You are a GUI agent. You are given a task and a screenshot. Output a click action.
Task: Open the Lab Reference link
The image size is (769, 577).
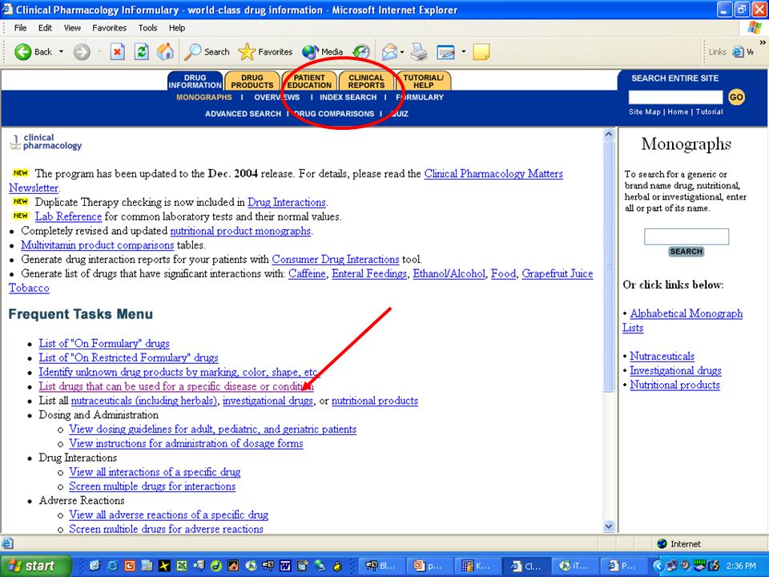(68, 216)
